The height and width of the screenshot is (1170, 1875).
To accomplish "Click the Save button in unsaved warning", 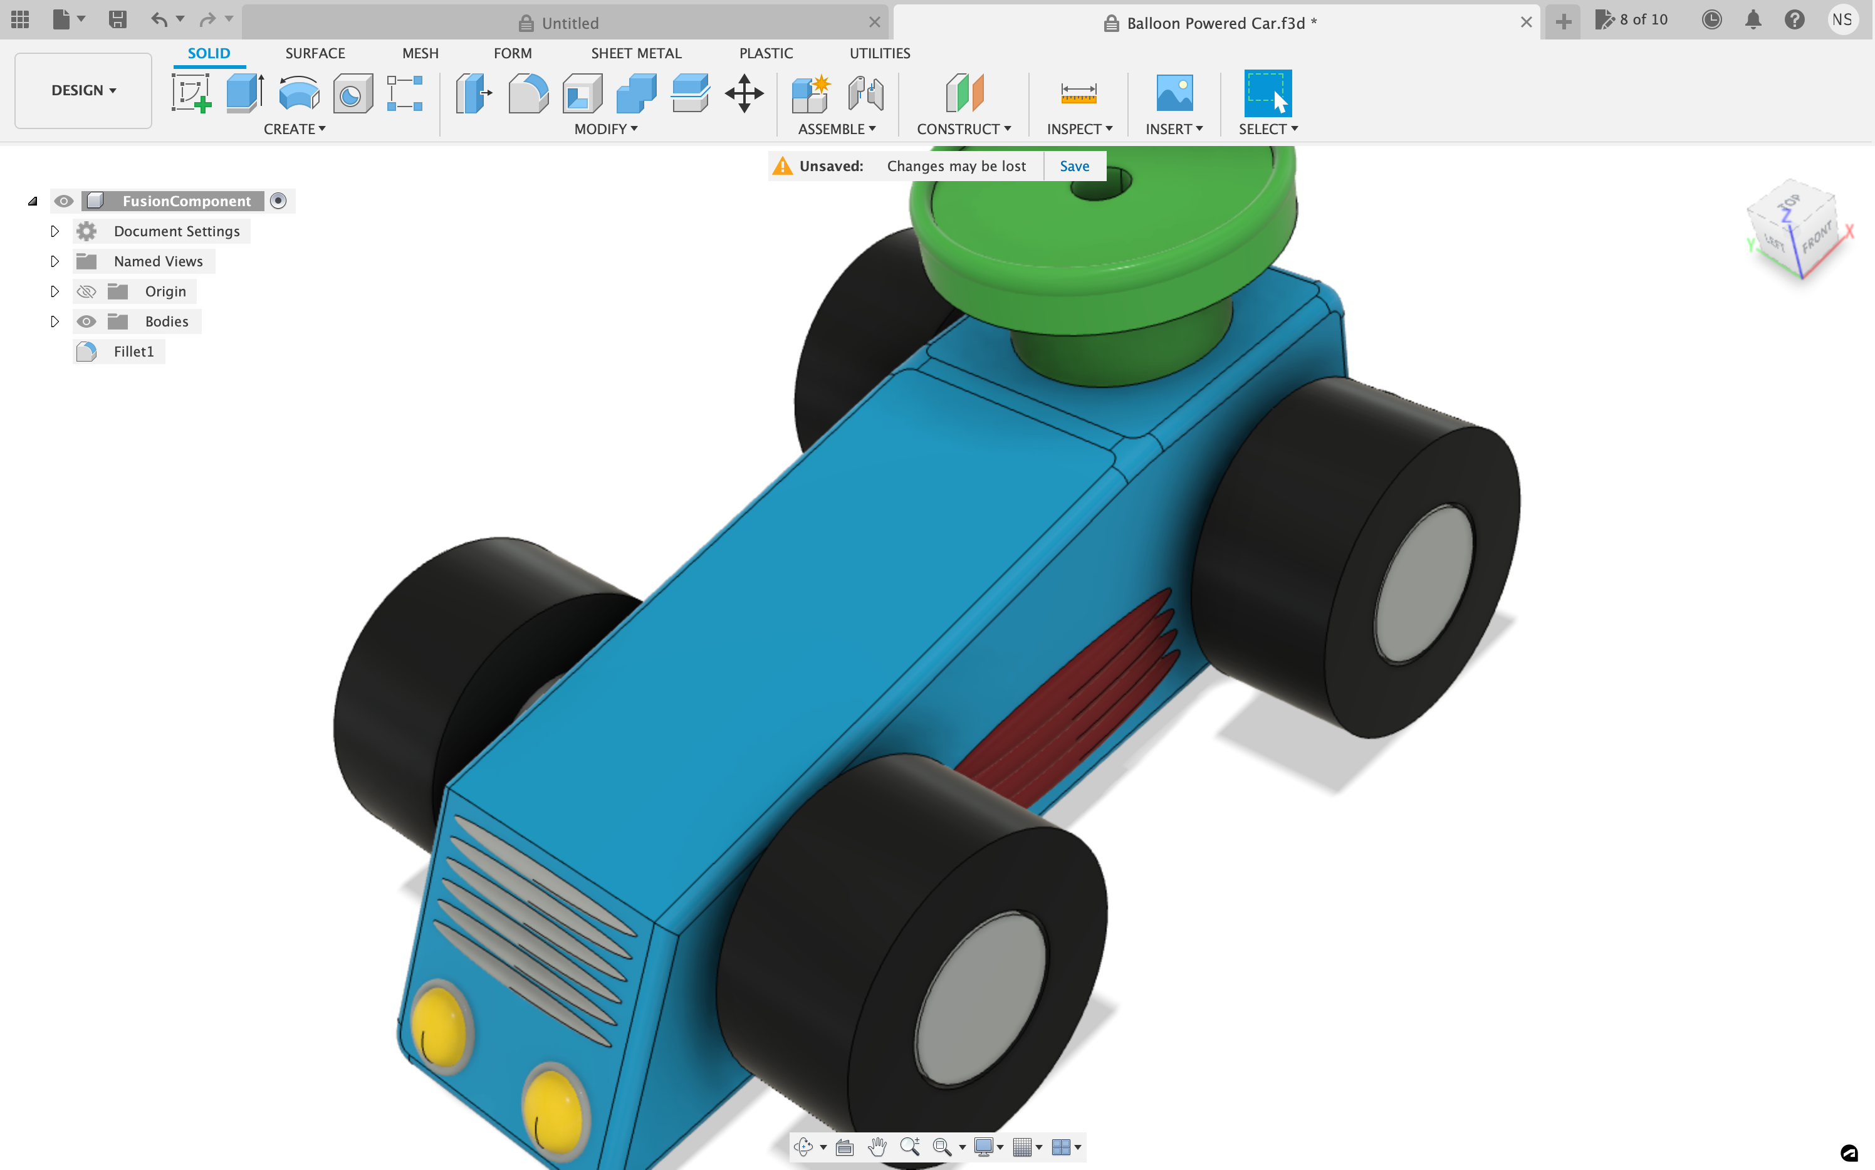I will pyautogui.click(x=1074, y=165).
